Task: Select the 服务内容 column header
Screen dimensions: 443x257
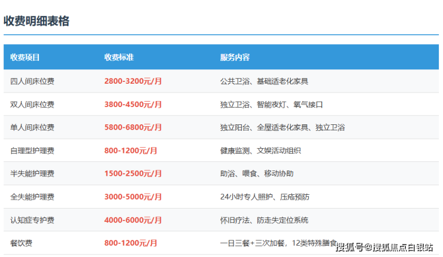Action: pos(235,57)
